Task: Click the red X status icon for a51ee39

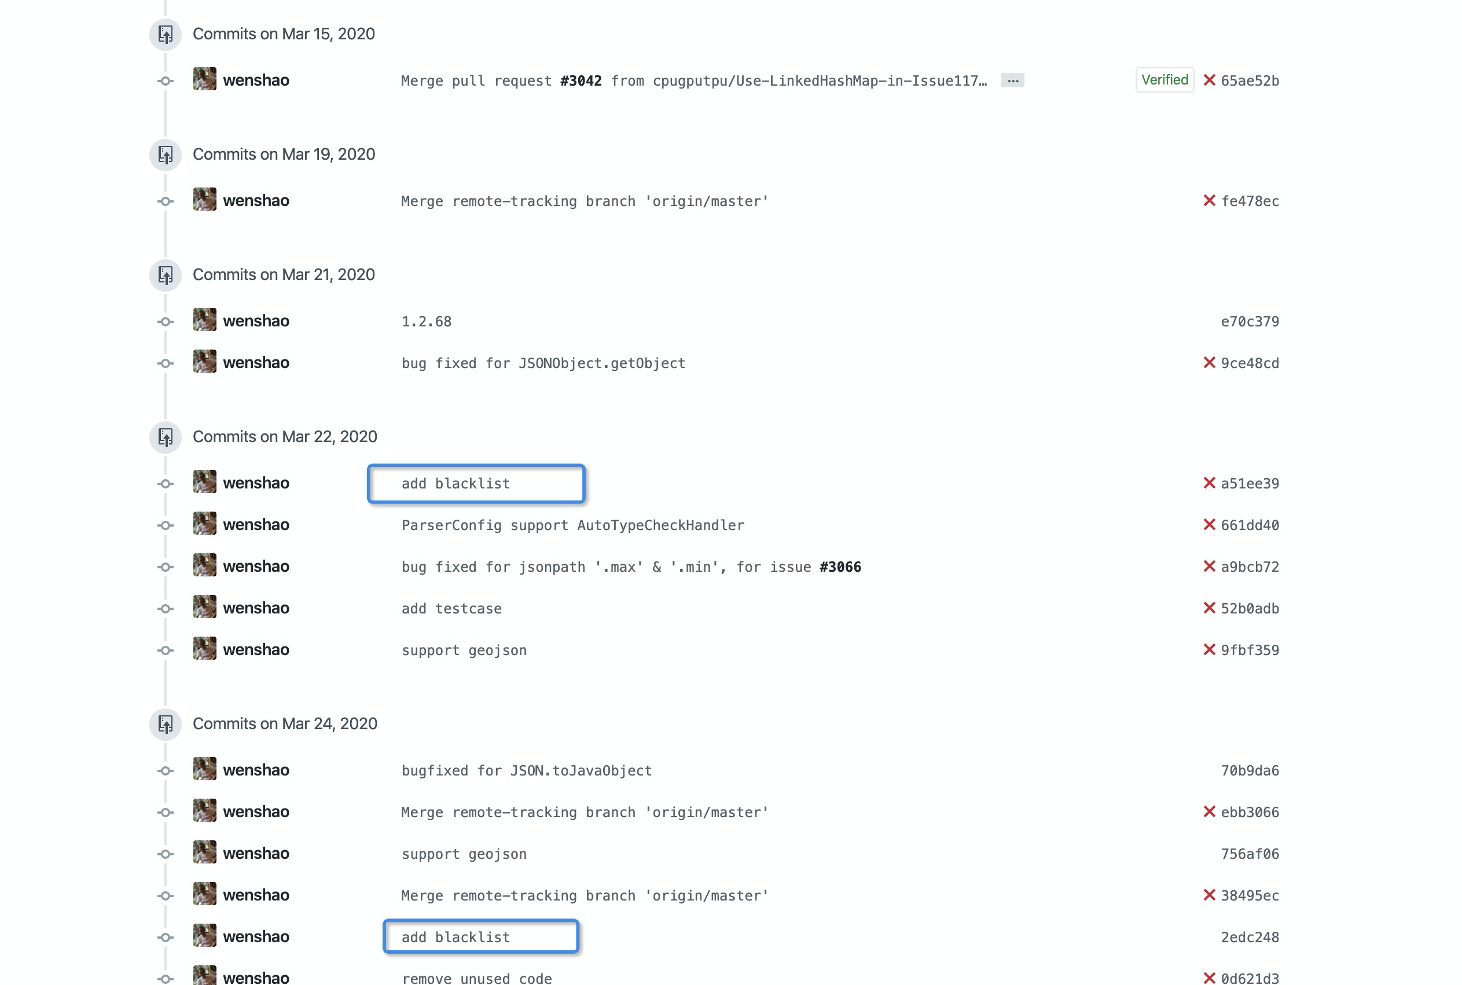Action: (x=1209, y=483)
